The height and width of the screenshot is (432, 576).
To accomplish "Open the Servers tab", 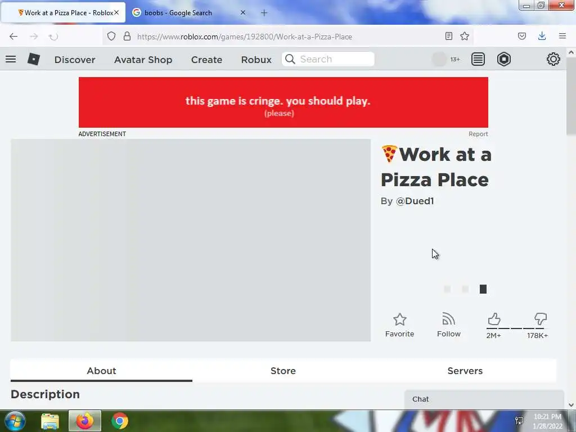I will pos(465,371).
